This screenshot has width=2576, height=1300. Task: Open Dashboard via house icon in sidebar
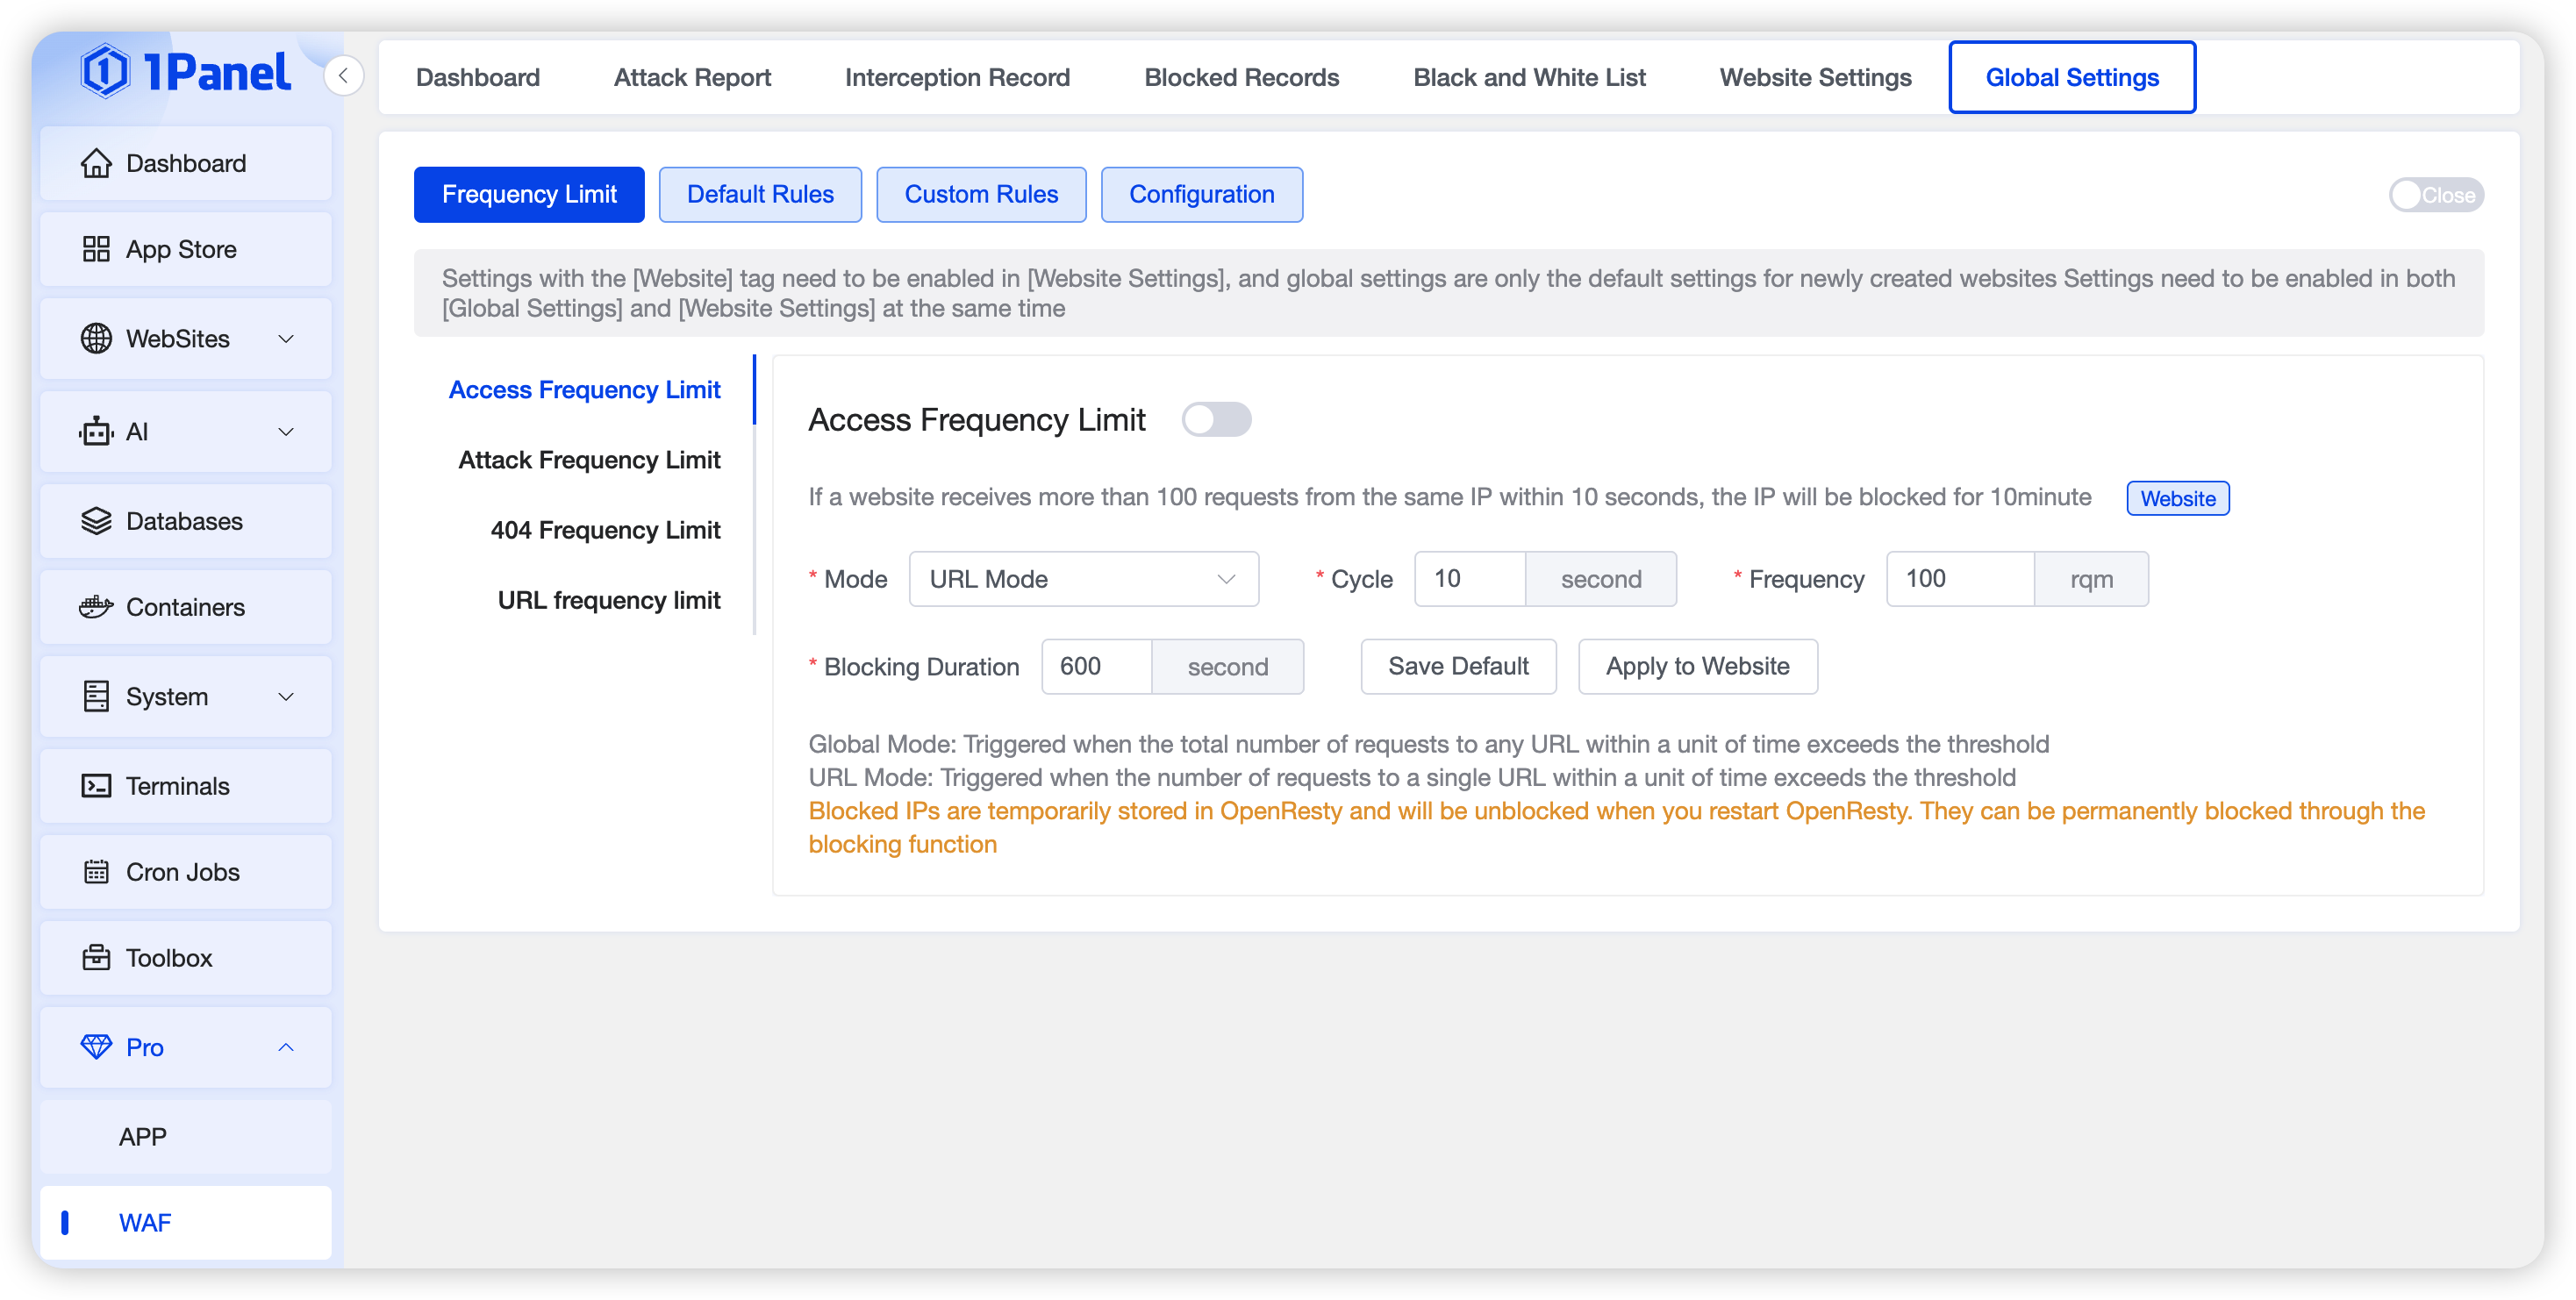point(96,163)
